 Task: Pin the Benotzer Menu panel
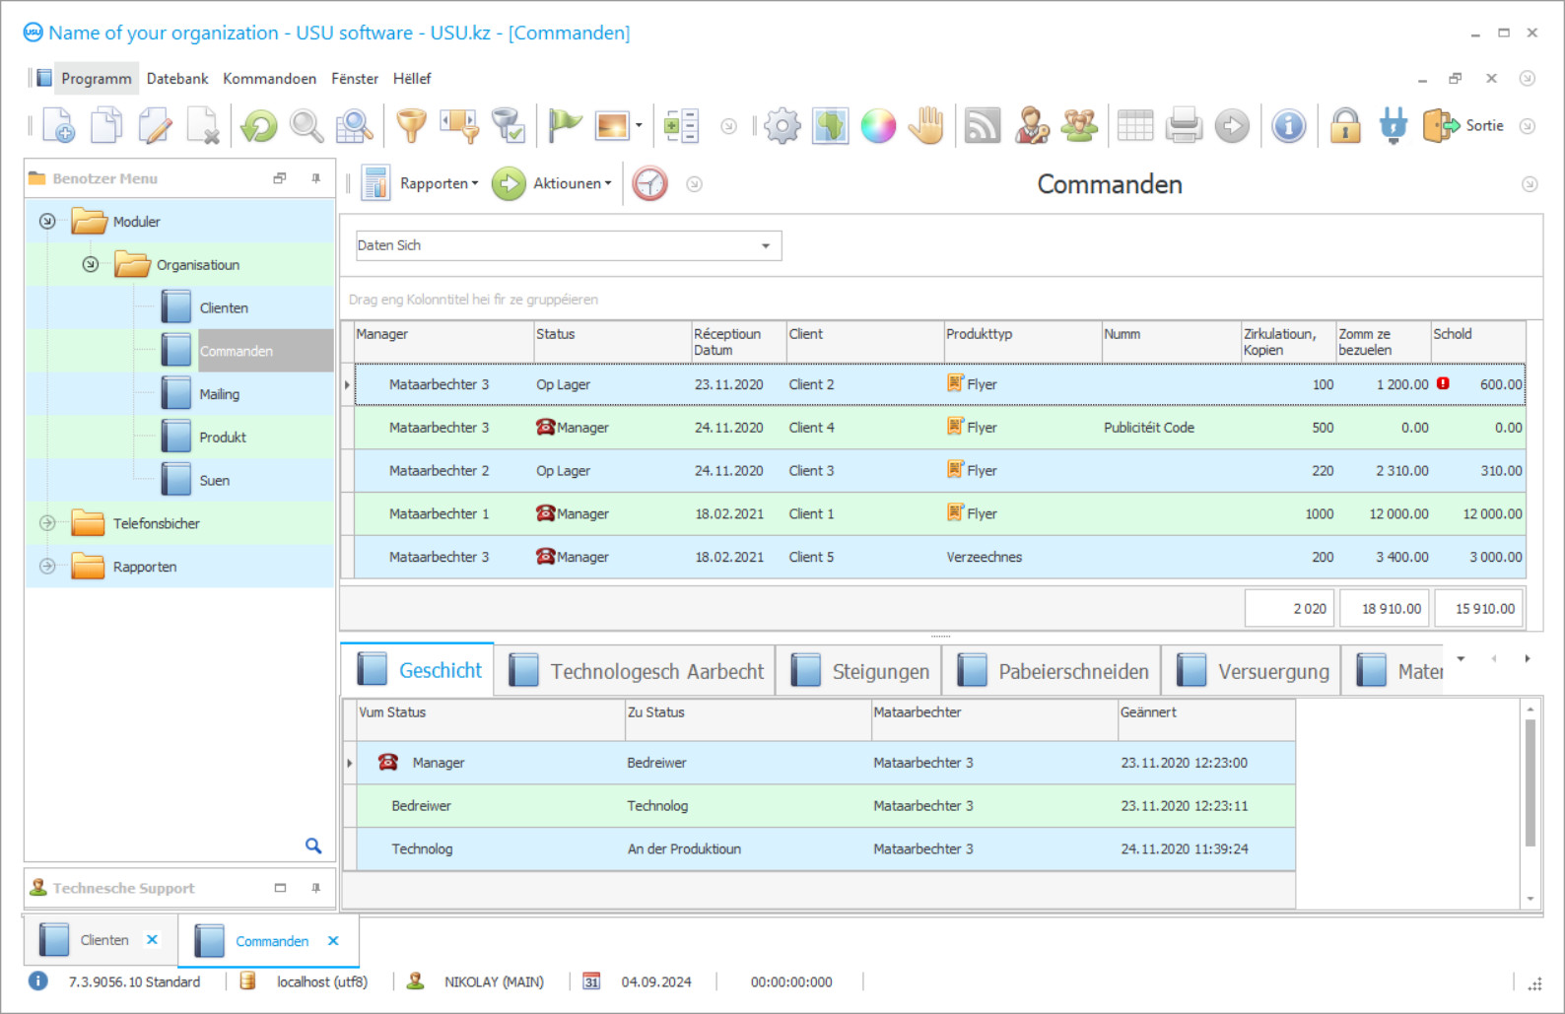[x=315, y=178]
